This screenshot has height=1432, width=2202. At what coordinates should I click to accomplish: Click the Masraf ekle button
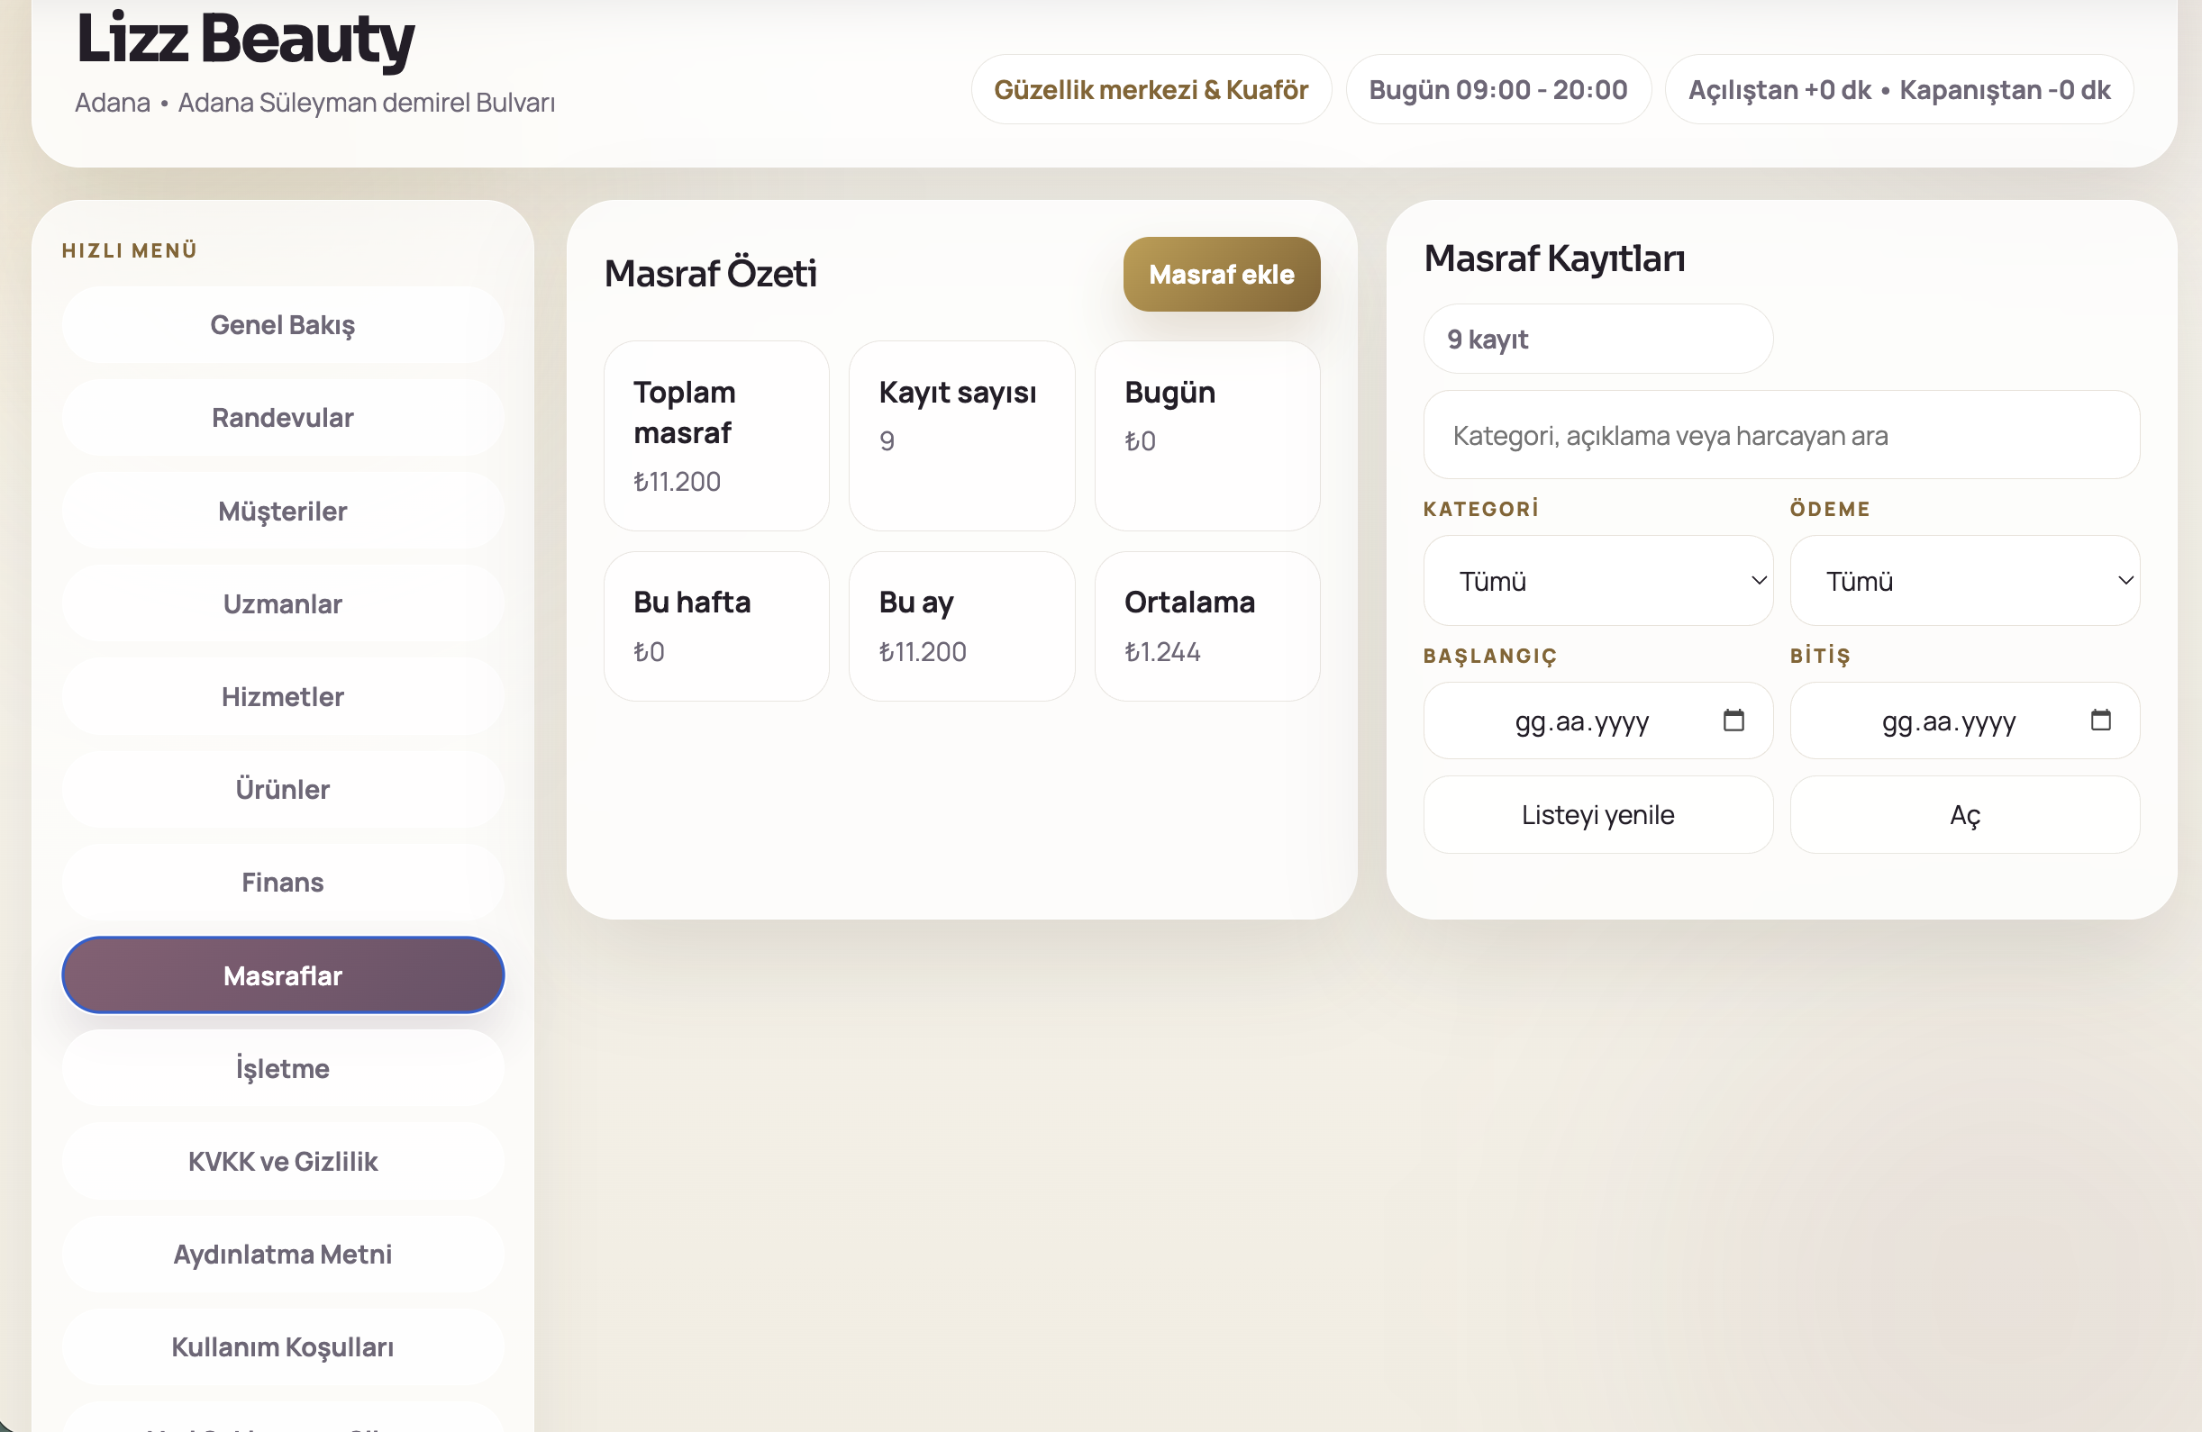coord(1221,274)
